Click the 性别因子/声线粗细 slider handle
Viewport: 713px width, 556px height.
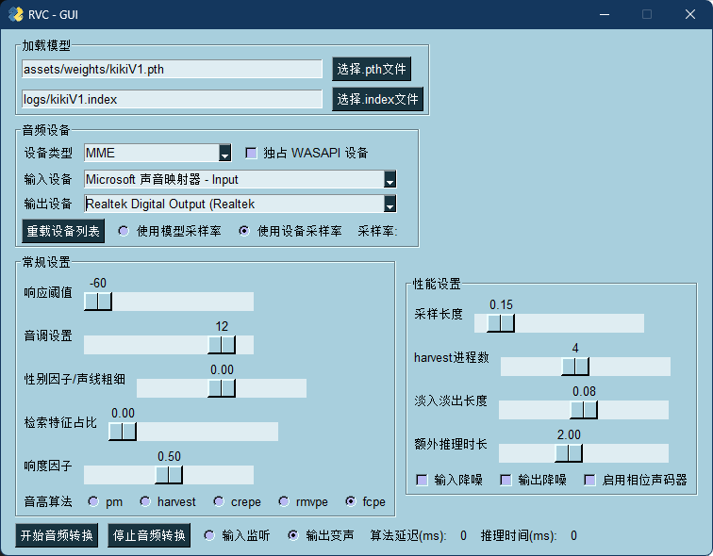[222, 388]
